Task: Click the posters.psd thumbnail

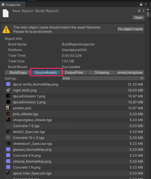Action: point(8,108)
